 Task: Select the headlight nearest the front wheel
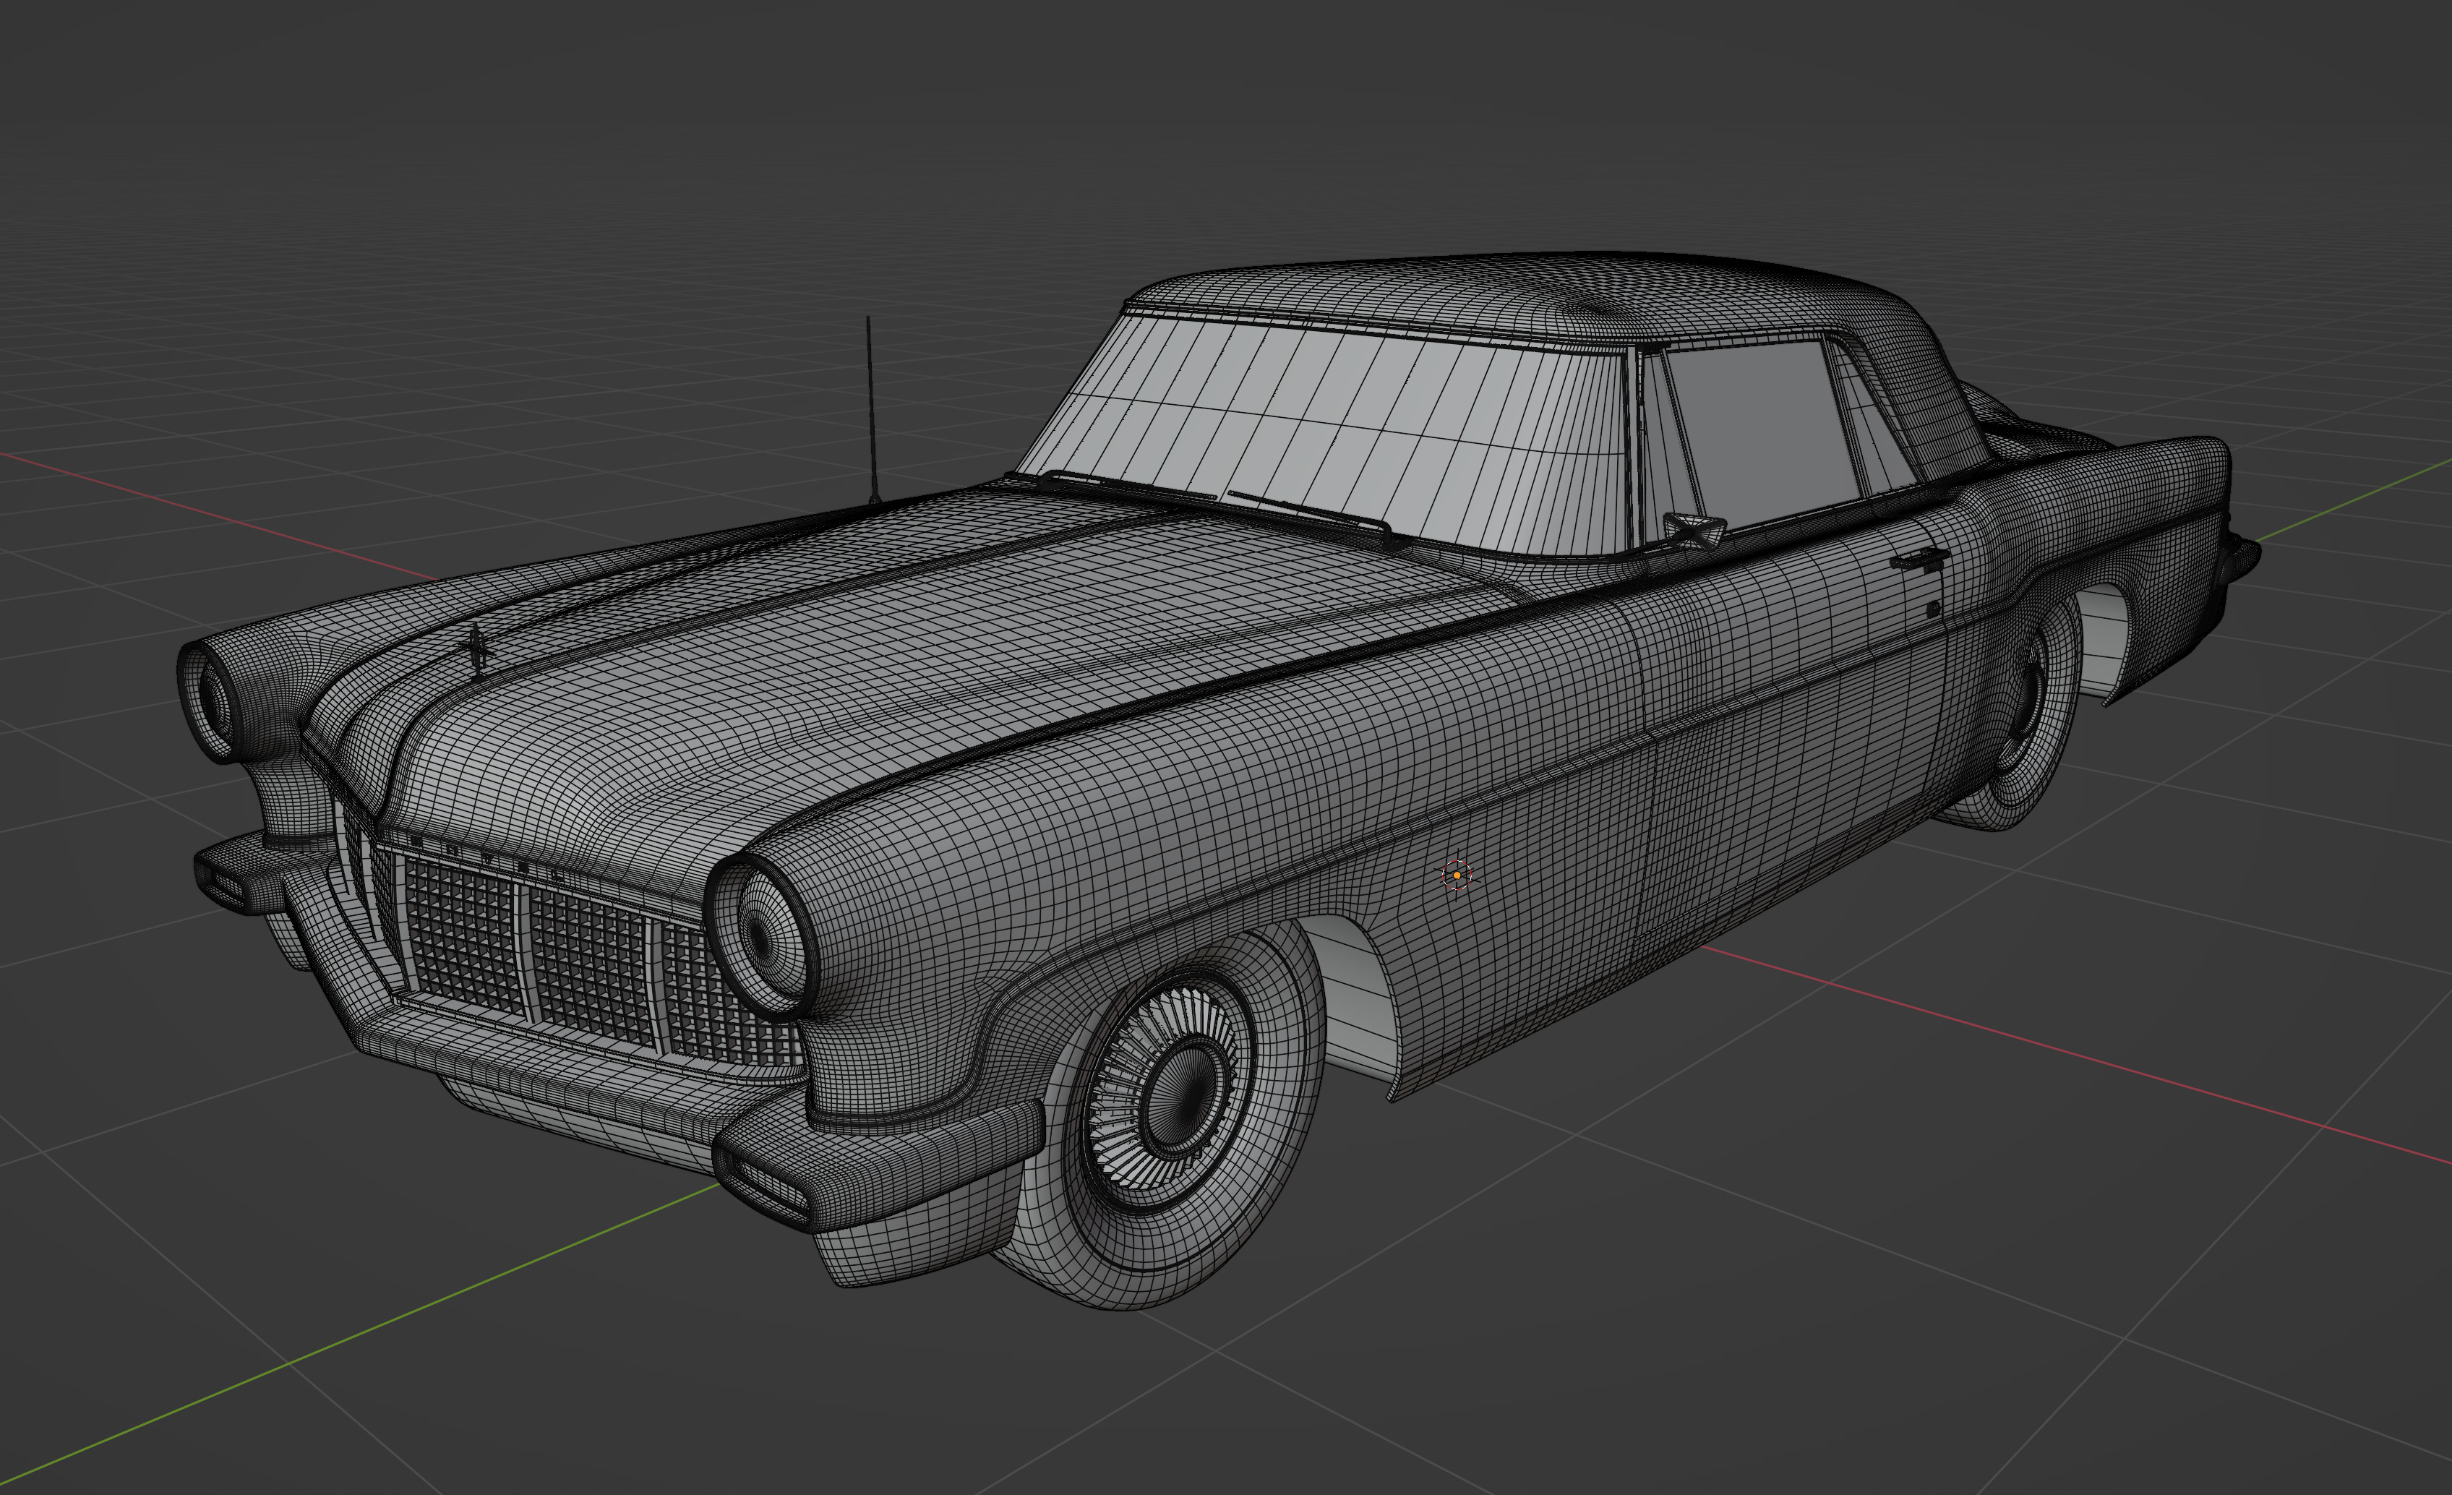tap(760, 935)
